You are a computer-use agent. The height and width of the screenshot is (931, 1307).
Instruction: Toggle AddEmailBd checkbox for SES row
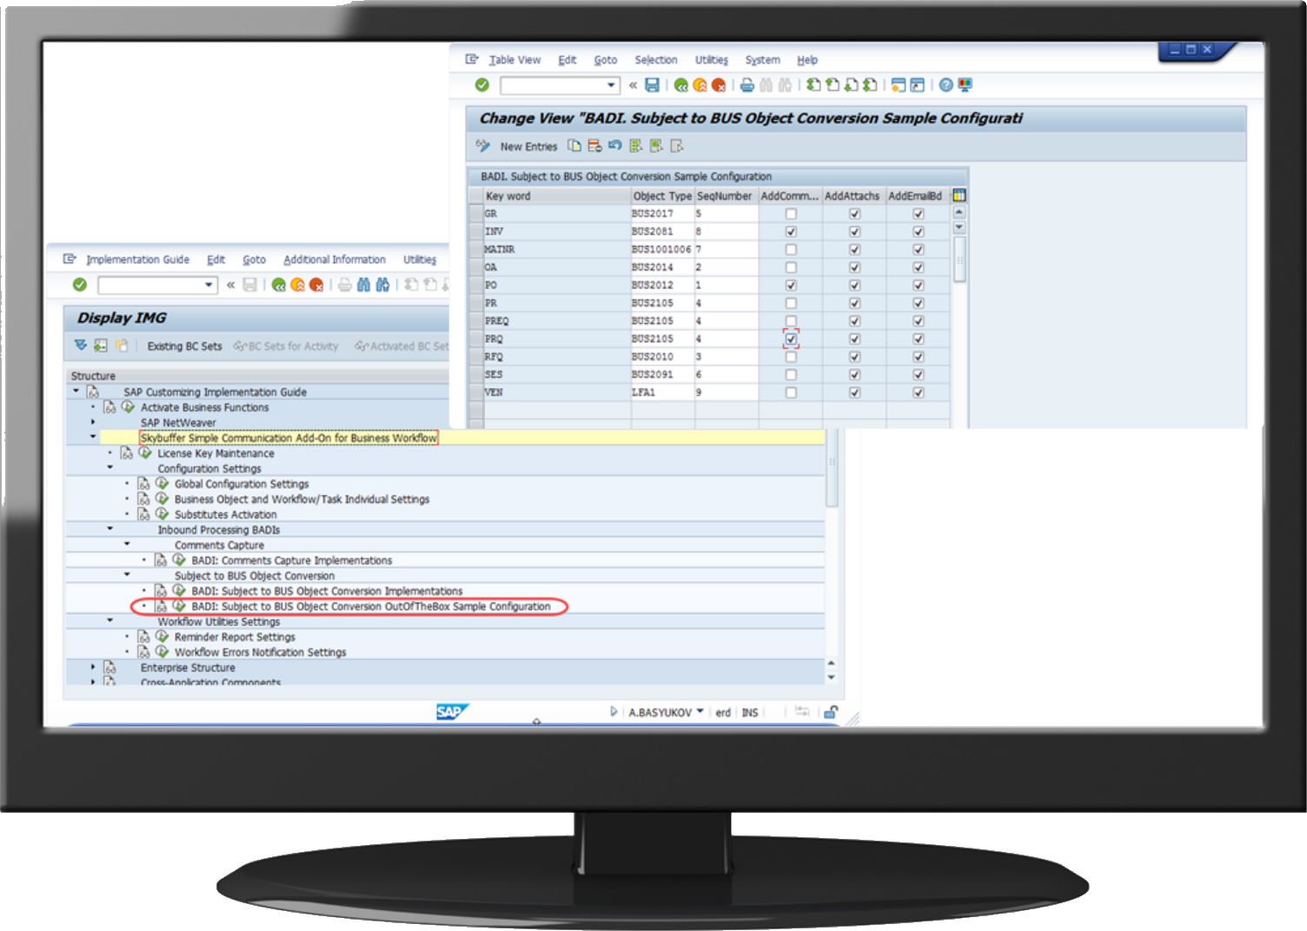[x=918, y=374]
